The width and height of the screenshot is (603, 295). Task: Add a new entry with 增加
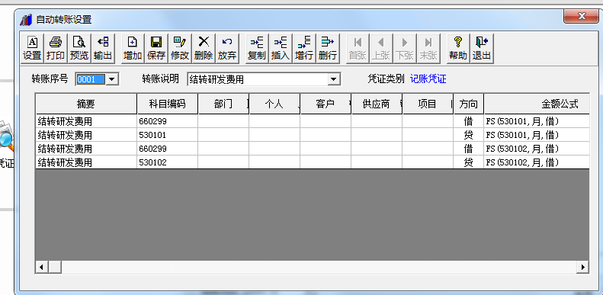[133, 49]
